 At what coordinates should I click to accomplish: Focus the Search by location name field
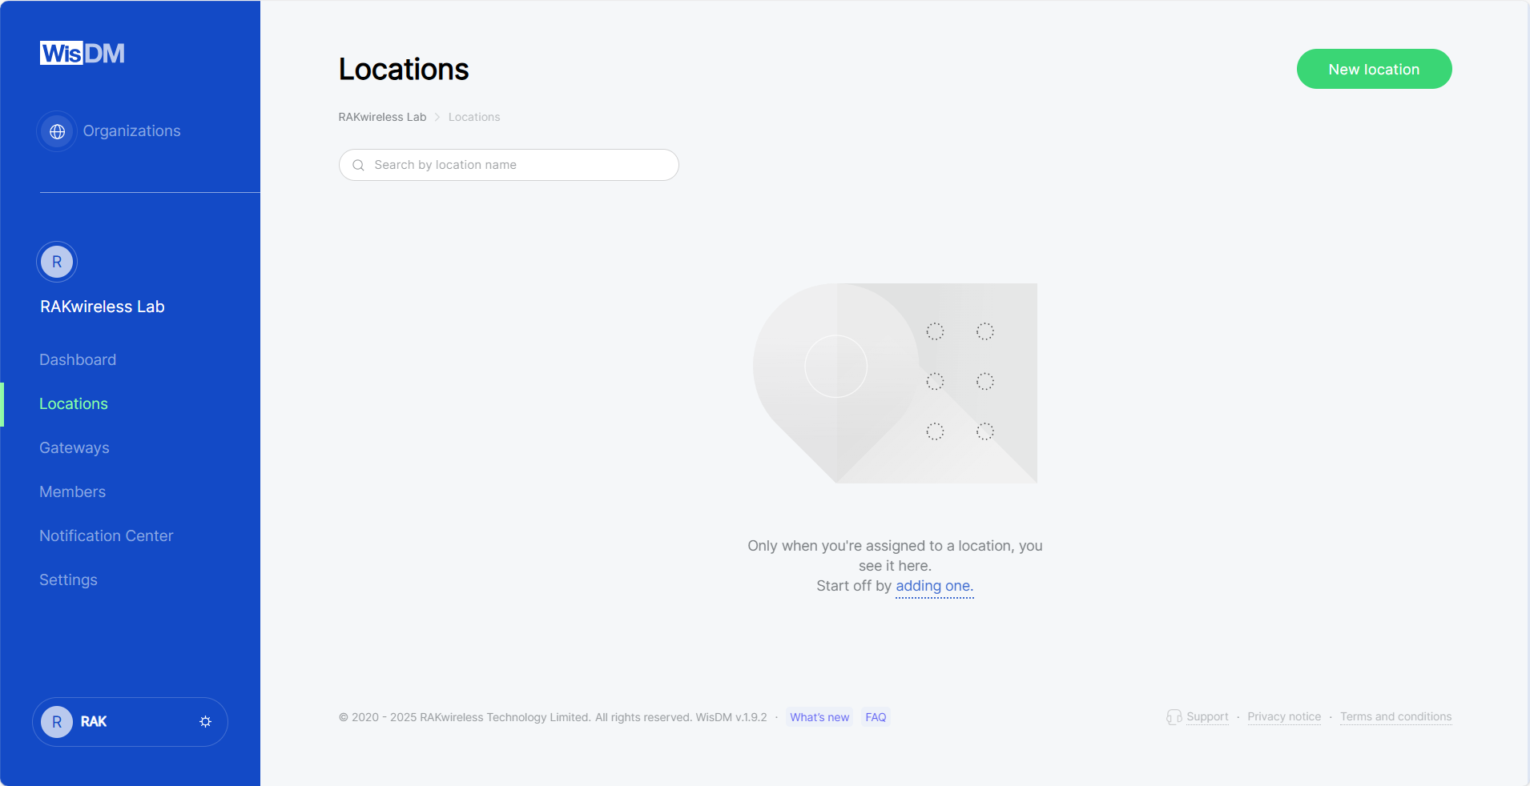point(517,165)
